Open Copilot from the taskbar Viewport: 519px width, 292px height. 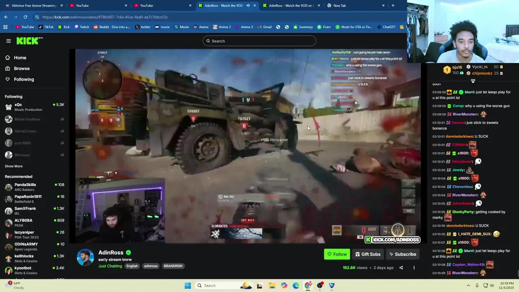click(284, 286)
